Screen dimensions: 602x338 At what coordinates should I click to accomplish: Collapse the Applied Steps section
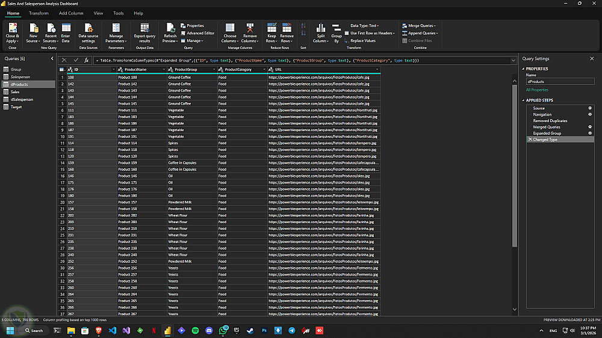pos(524,100)
